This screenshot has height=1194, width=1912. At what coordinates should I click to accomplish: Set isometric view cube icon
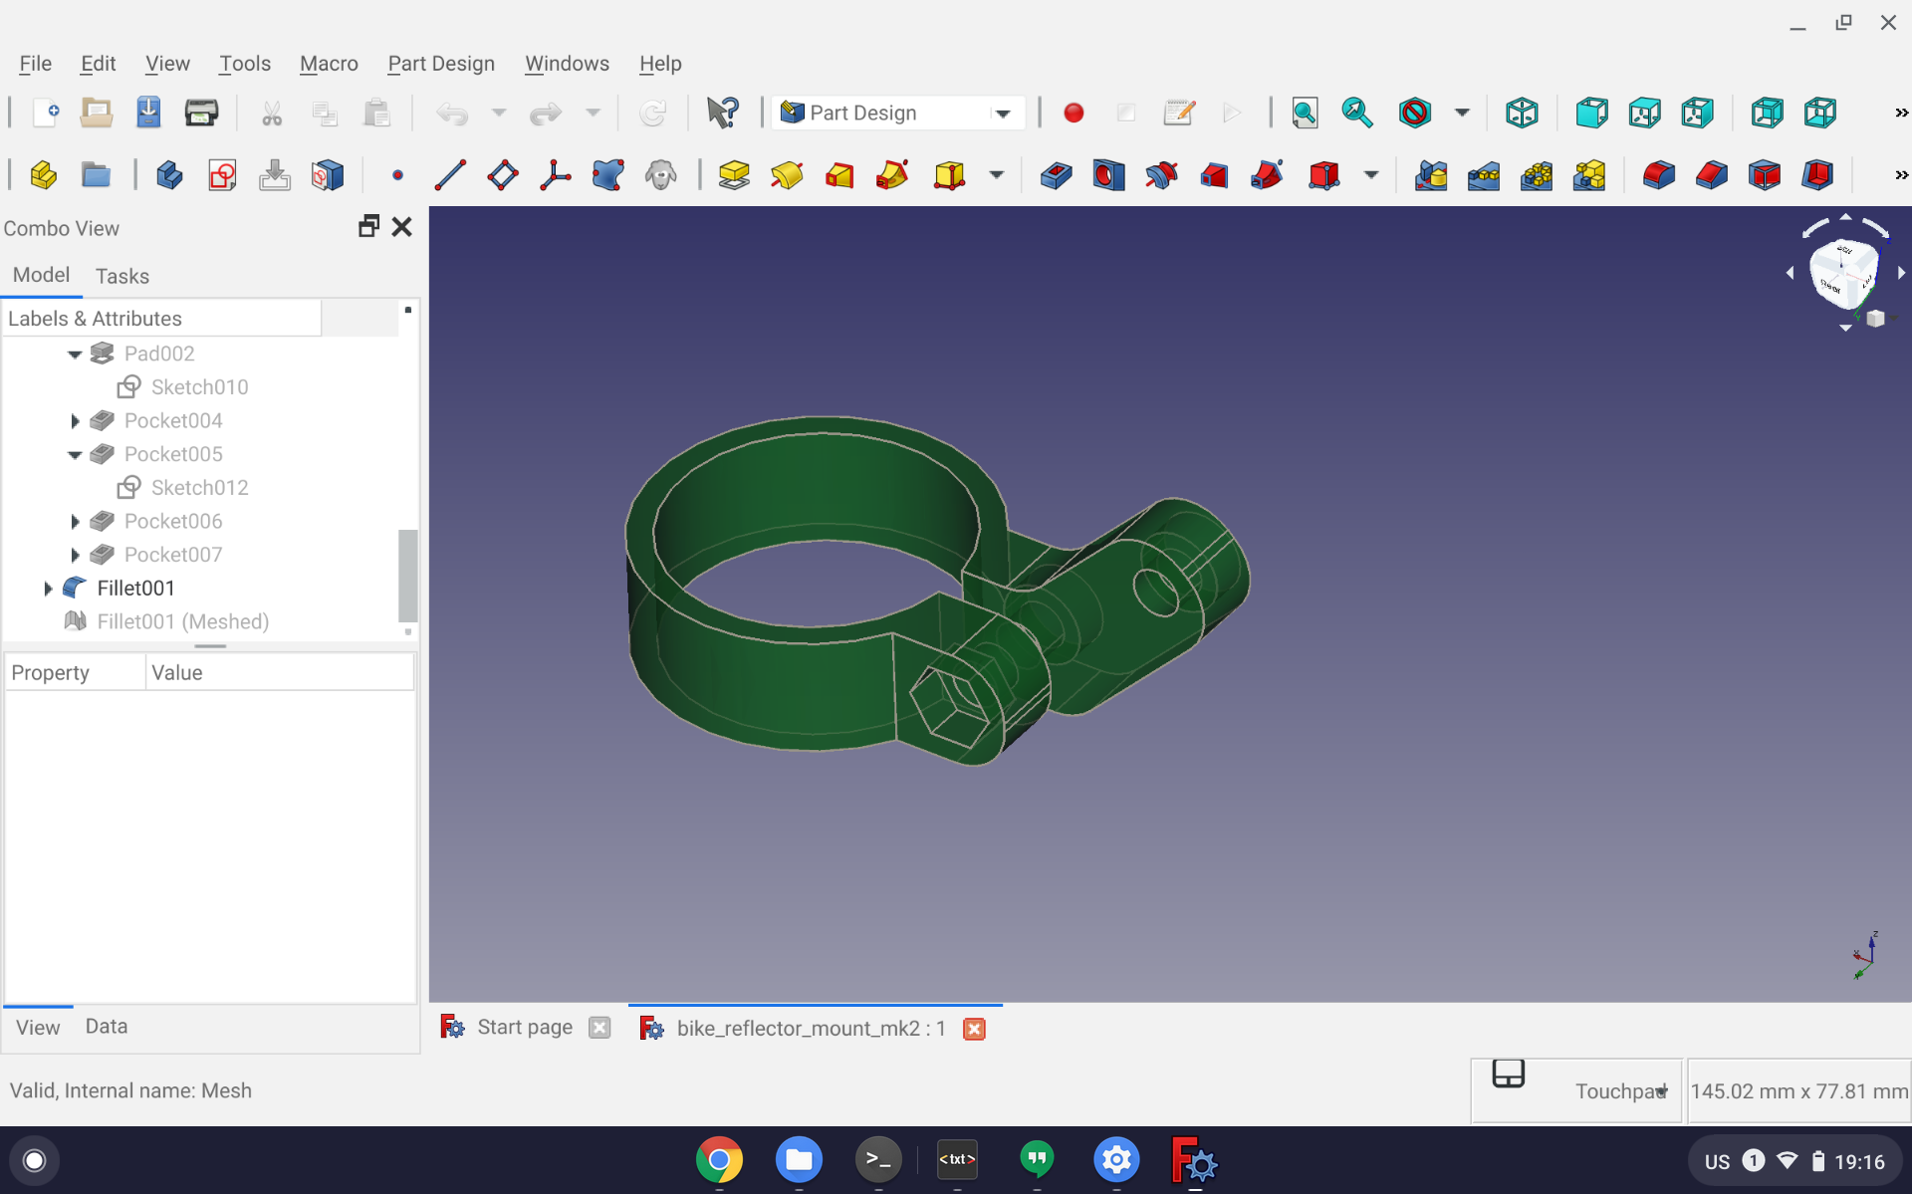(x=1522, y=113)
